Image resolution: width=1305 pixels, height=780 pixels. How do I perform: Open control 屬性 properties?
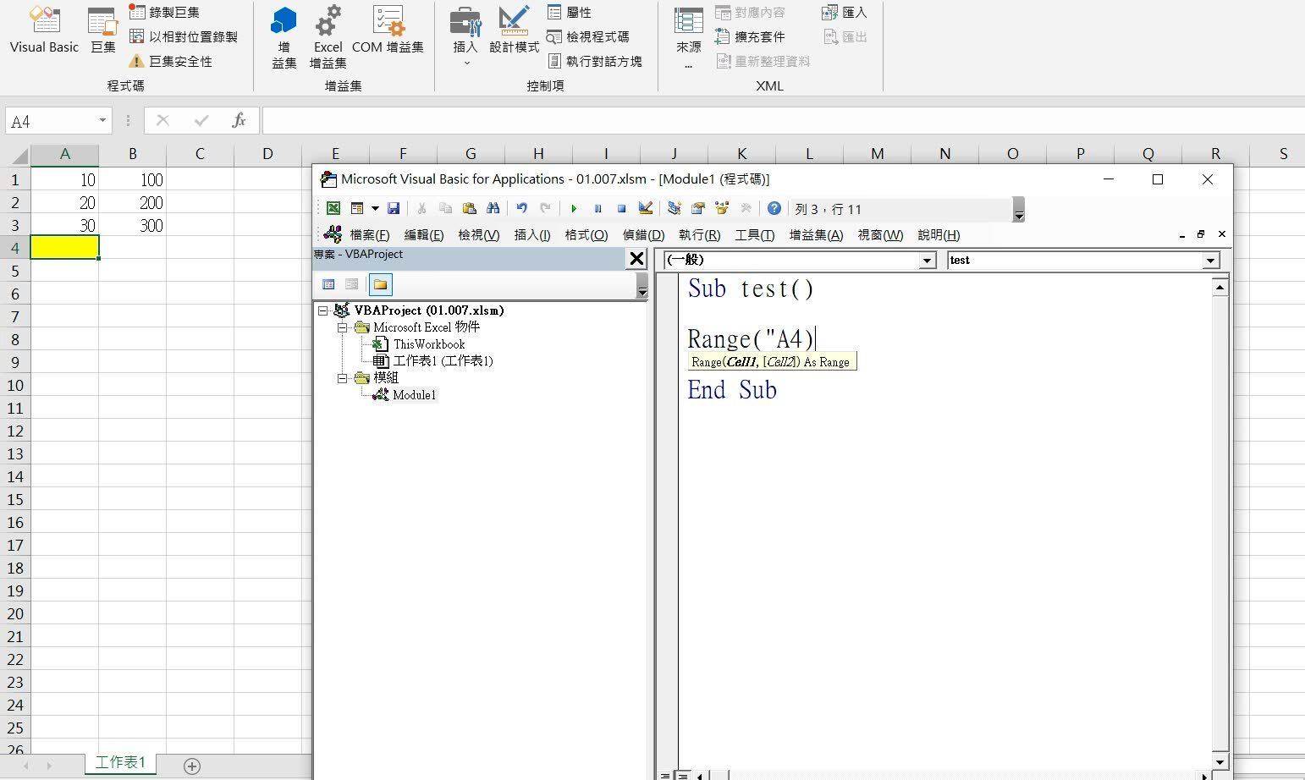pyautogui.click(x=570, y=13)
